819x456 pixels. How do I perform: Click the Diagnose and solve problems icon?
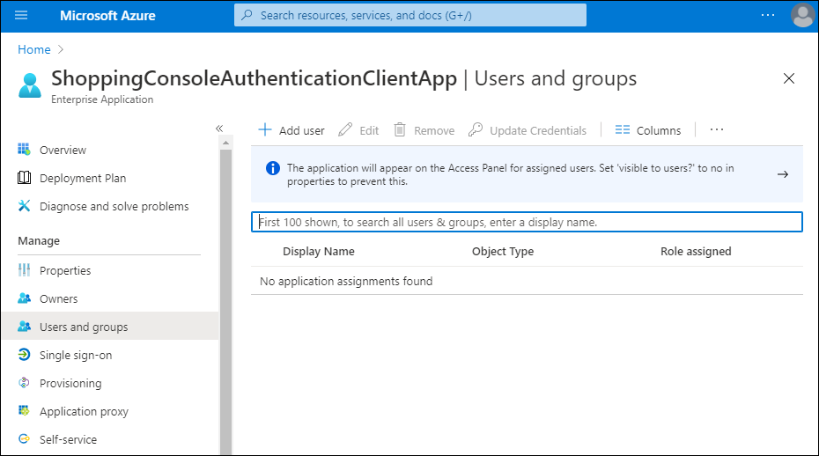(25, 206)
